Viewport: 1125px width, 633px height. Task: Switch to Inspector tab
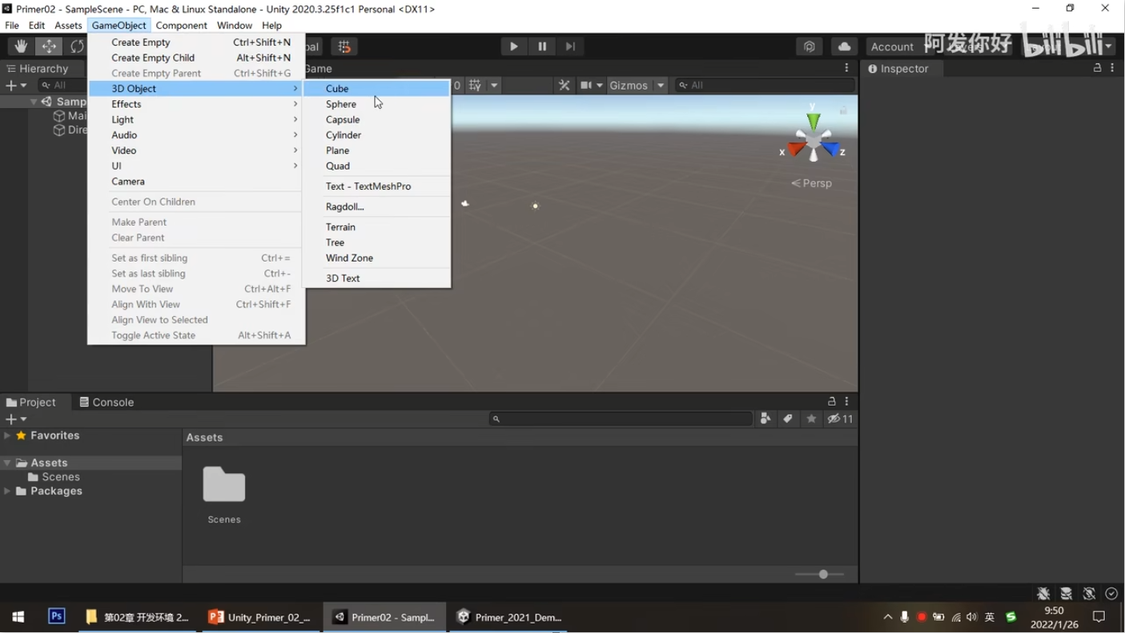tap(898, 69)
